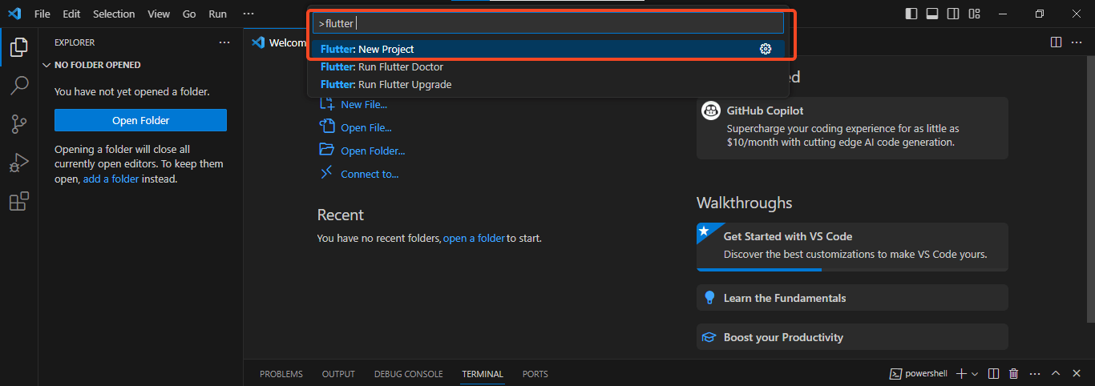Click the blue Open Folder button
Viewport: 1095px width, 386px height.
point(140,120)
